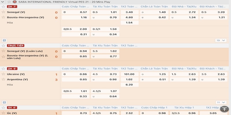The height and width of the screenshot is (115, 231).
Task: Select Cược Chấp Hiệp 1 column header
Action: click(154, 108)
